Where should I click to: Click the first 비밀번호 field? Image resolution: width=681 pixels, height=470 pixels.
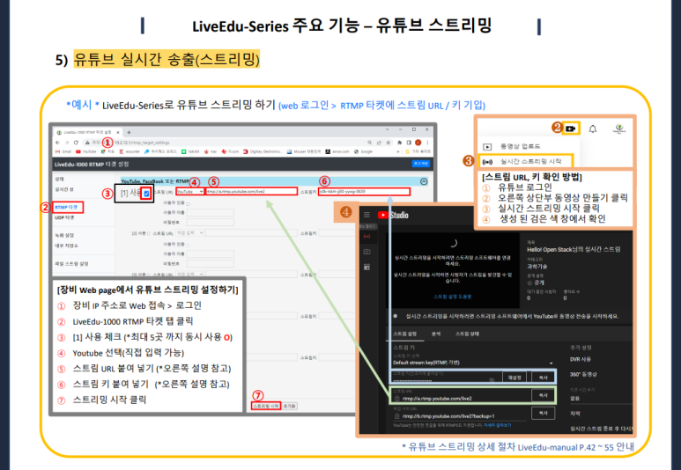(x=211, y=222)
